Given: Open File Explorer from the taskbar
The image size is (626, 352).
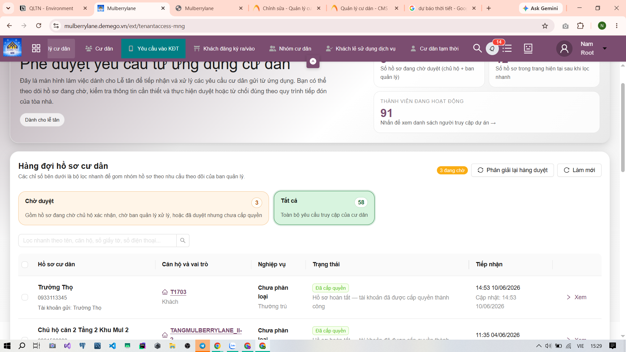Looking at the screenshot, I should [172, 346].
